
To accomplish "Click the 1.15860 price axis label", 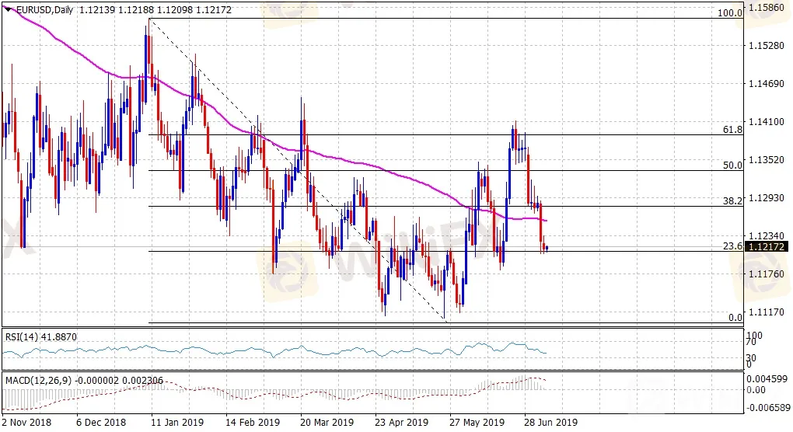I will (x=767, y=6).
